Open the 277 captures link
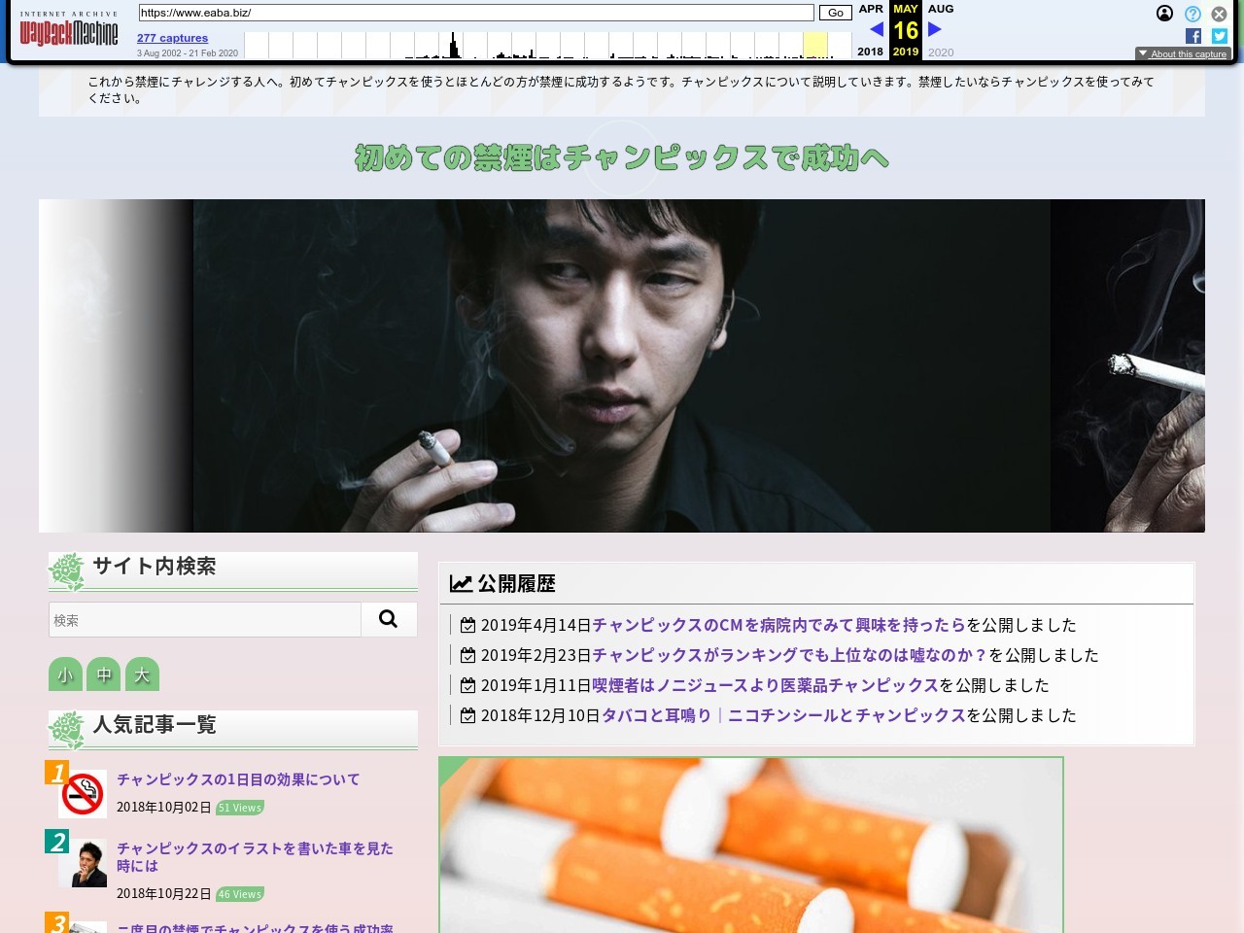 point(172,37)
